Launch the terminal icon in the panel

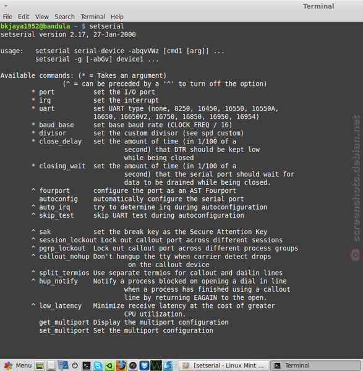coord(86,366)
